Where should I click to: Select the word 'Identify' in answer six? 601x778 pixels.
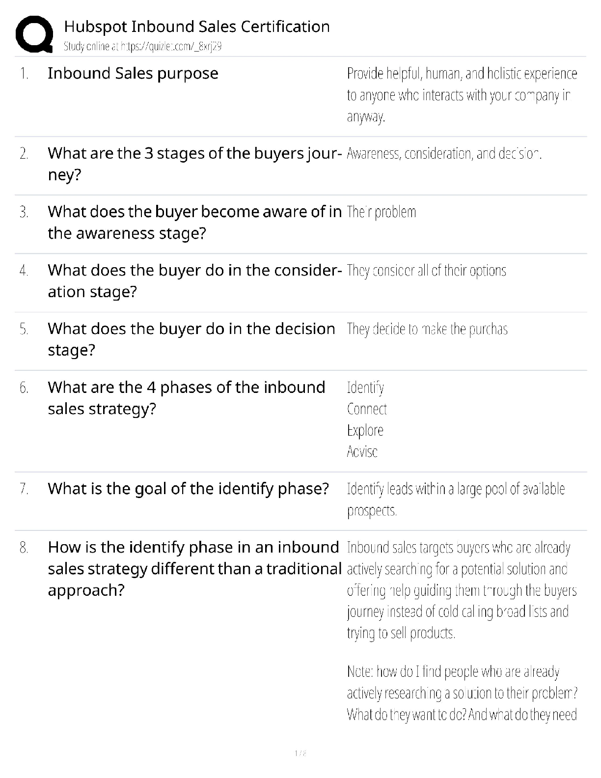[x=365, y=388]
